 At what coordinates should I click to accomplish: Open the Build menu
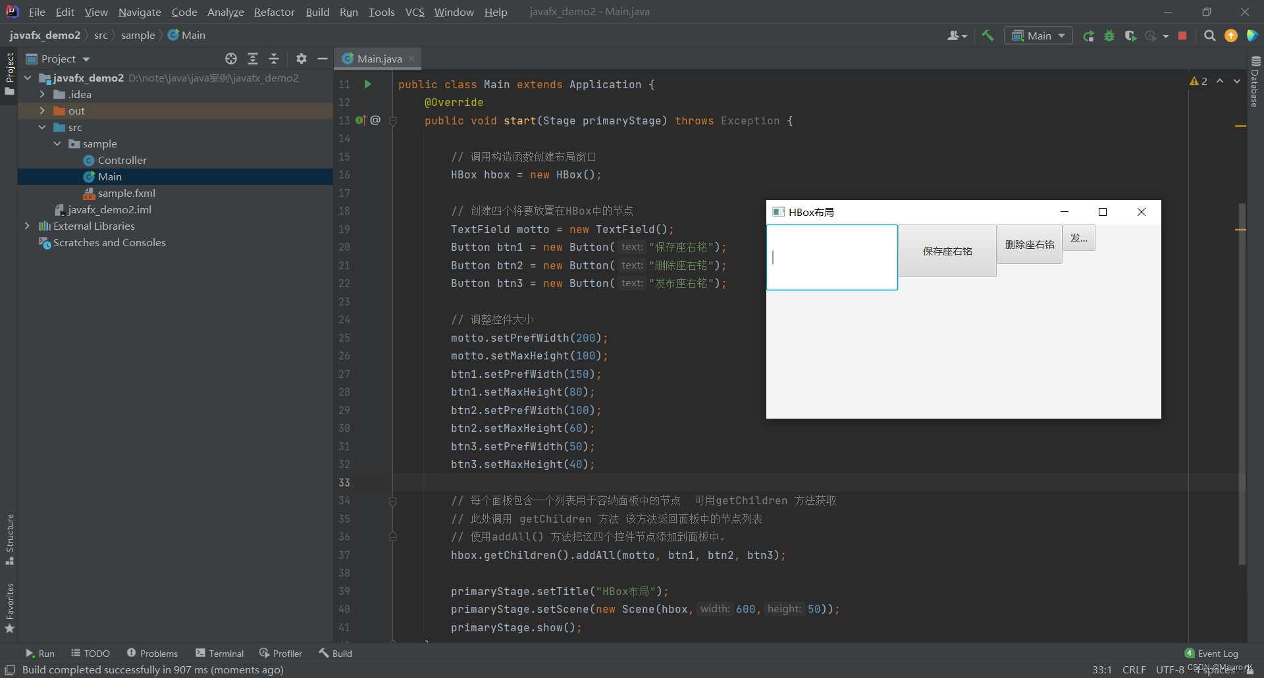pos(317,12)
